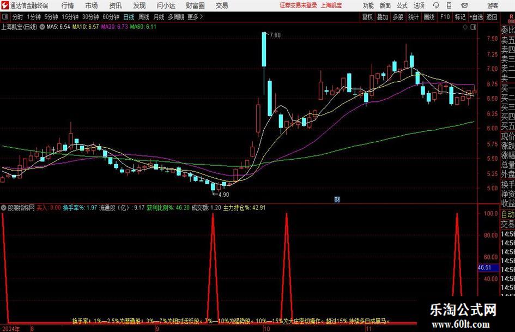Click the R 1000 indicator icon
This screenshot has height=332, width=515.
(511, 19)
